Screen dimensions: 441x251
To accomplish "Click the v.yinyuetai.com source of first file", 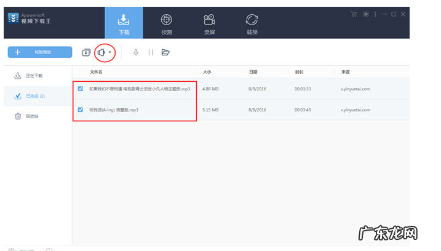I will (356, 89).
